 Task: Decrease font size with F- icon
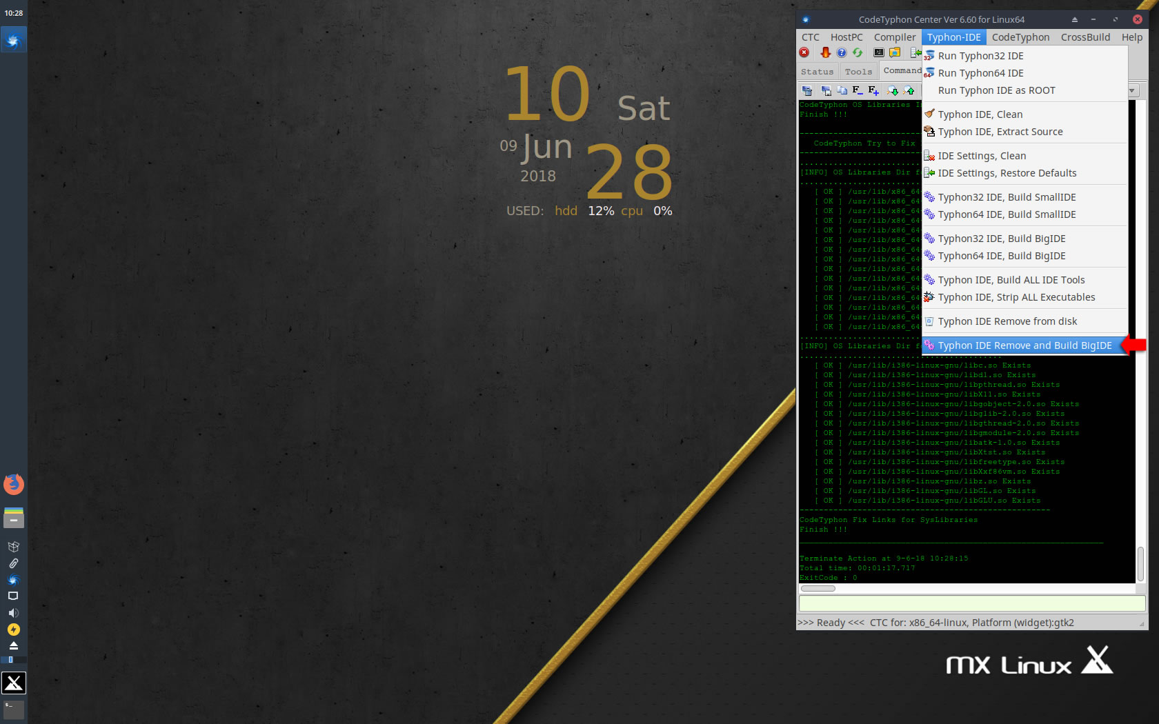[858, 90]
